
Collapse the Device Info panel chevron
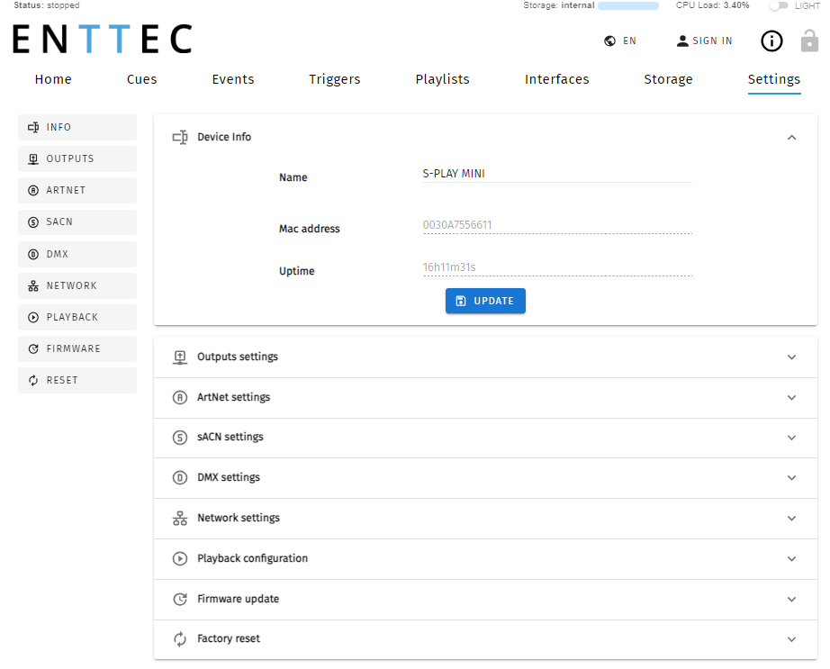791,138
